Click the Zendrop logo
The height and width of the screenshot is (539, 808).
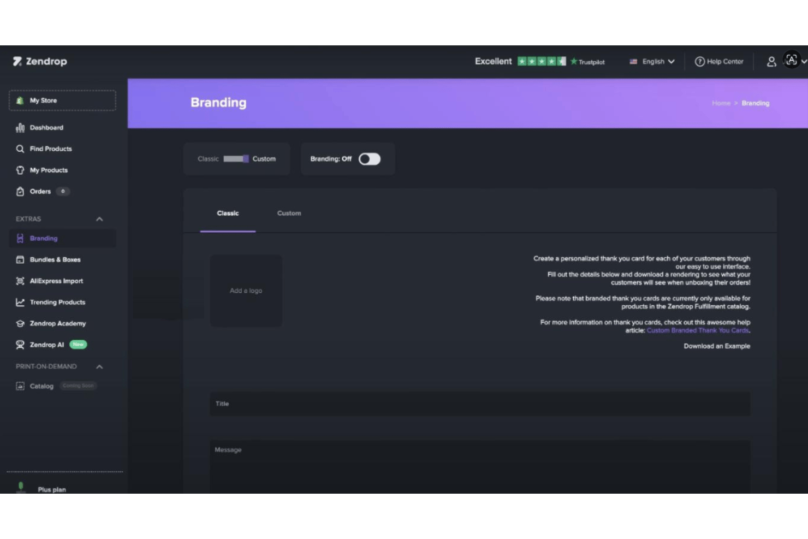click(x=40, y=61)
